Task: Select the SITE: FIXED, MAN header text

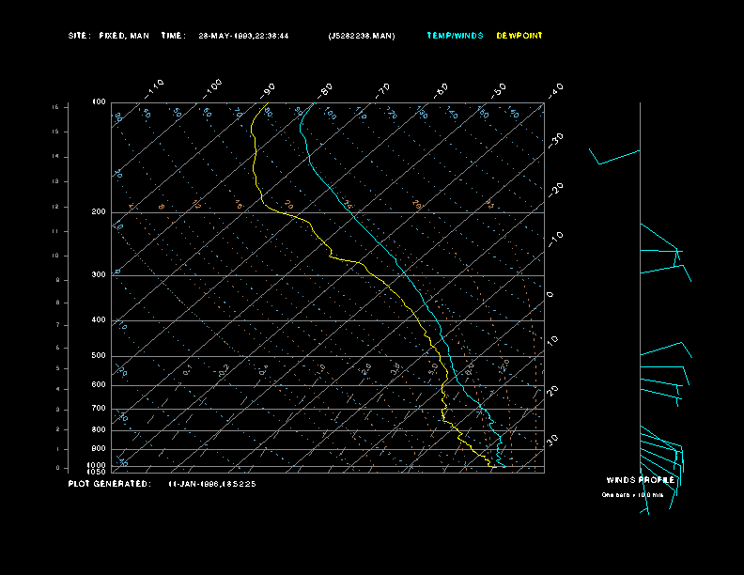Action: tap(109, 36)
